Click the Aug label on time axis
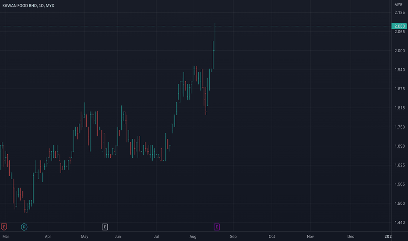408x241 pixels. tap(193, 237)
